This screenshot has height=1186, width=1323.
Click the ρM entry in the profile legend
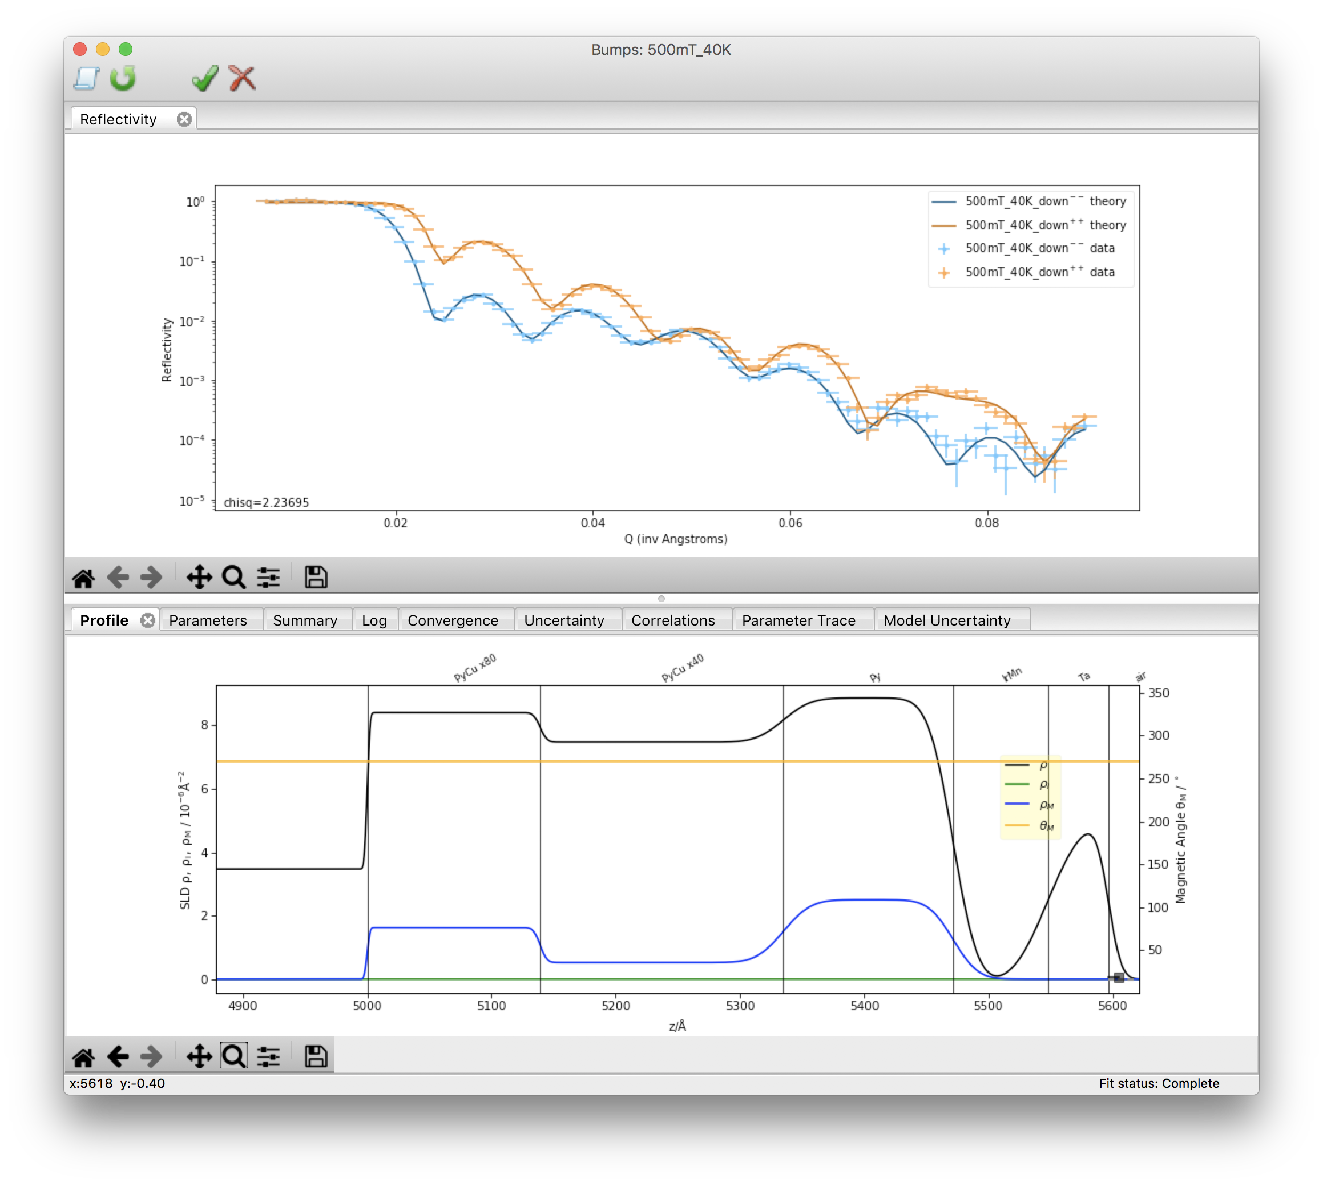point(1030,805)
